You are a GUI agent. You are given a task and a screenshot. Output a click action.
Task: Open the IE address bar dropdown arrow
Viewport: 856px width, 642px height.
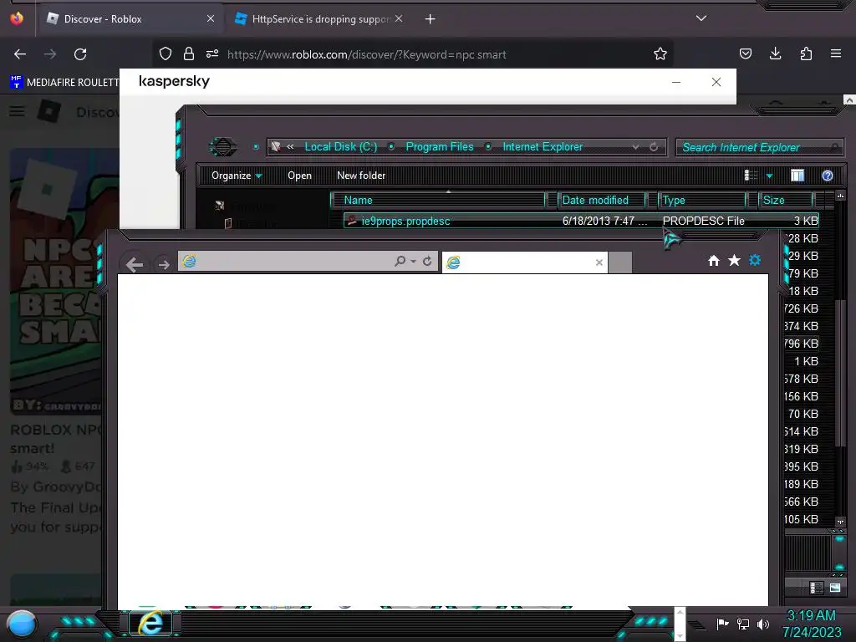(413, 262)
